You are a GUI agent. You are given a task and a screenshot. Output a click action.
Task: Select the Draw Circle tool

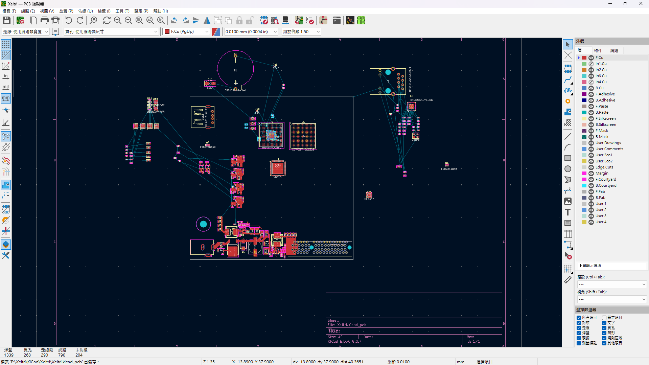[568, 169]
